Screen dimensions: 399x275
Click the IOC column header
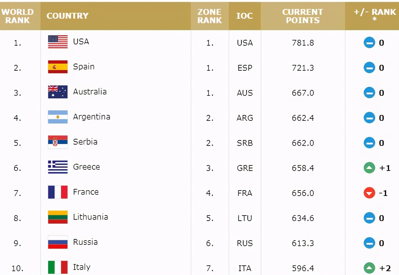[244, 16]
